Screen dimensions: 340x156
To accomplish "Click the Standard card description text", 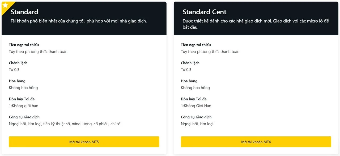I will [x=79, y=21].
